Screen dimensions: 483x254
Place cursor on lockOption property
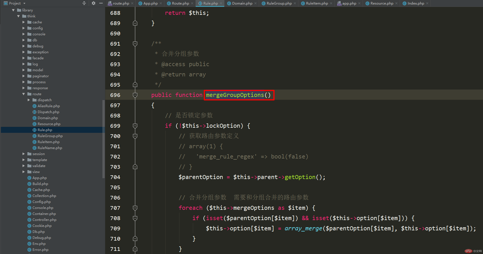point(223,126)
